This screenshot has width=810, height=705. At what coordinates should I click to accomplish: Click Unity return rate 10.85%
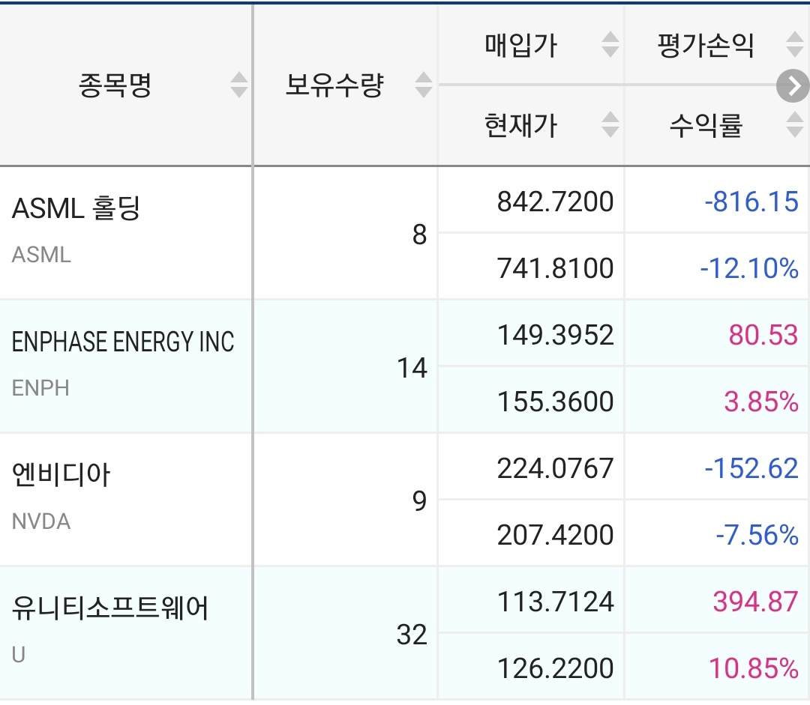point(754,668)
